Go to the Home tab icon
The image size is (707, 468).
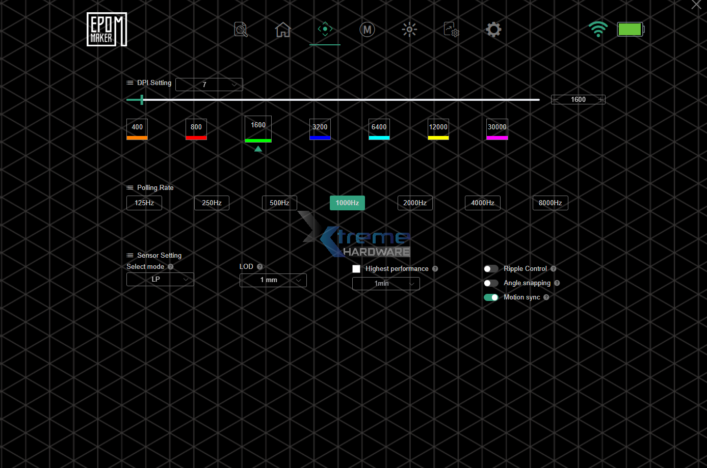(282, 30)
